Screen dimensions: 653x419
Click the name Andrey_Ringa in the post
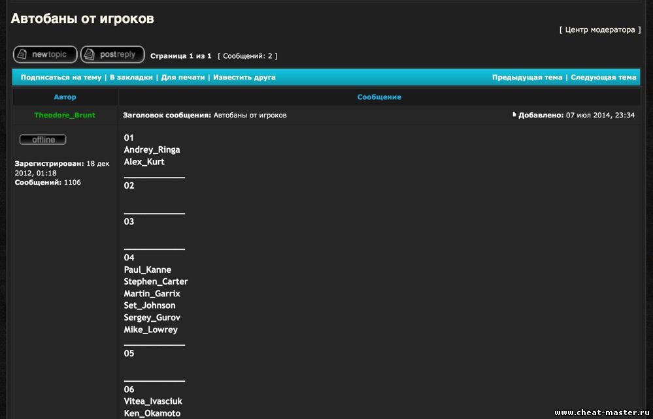[x=152, y=149]
